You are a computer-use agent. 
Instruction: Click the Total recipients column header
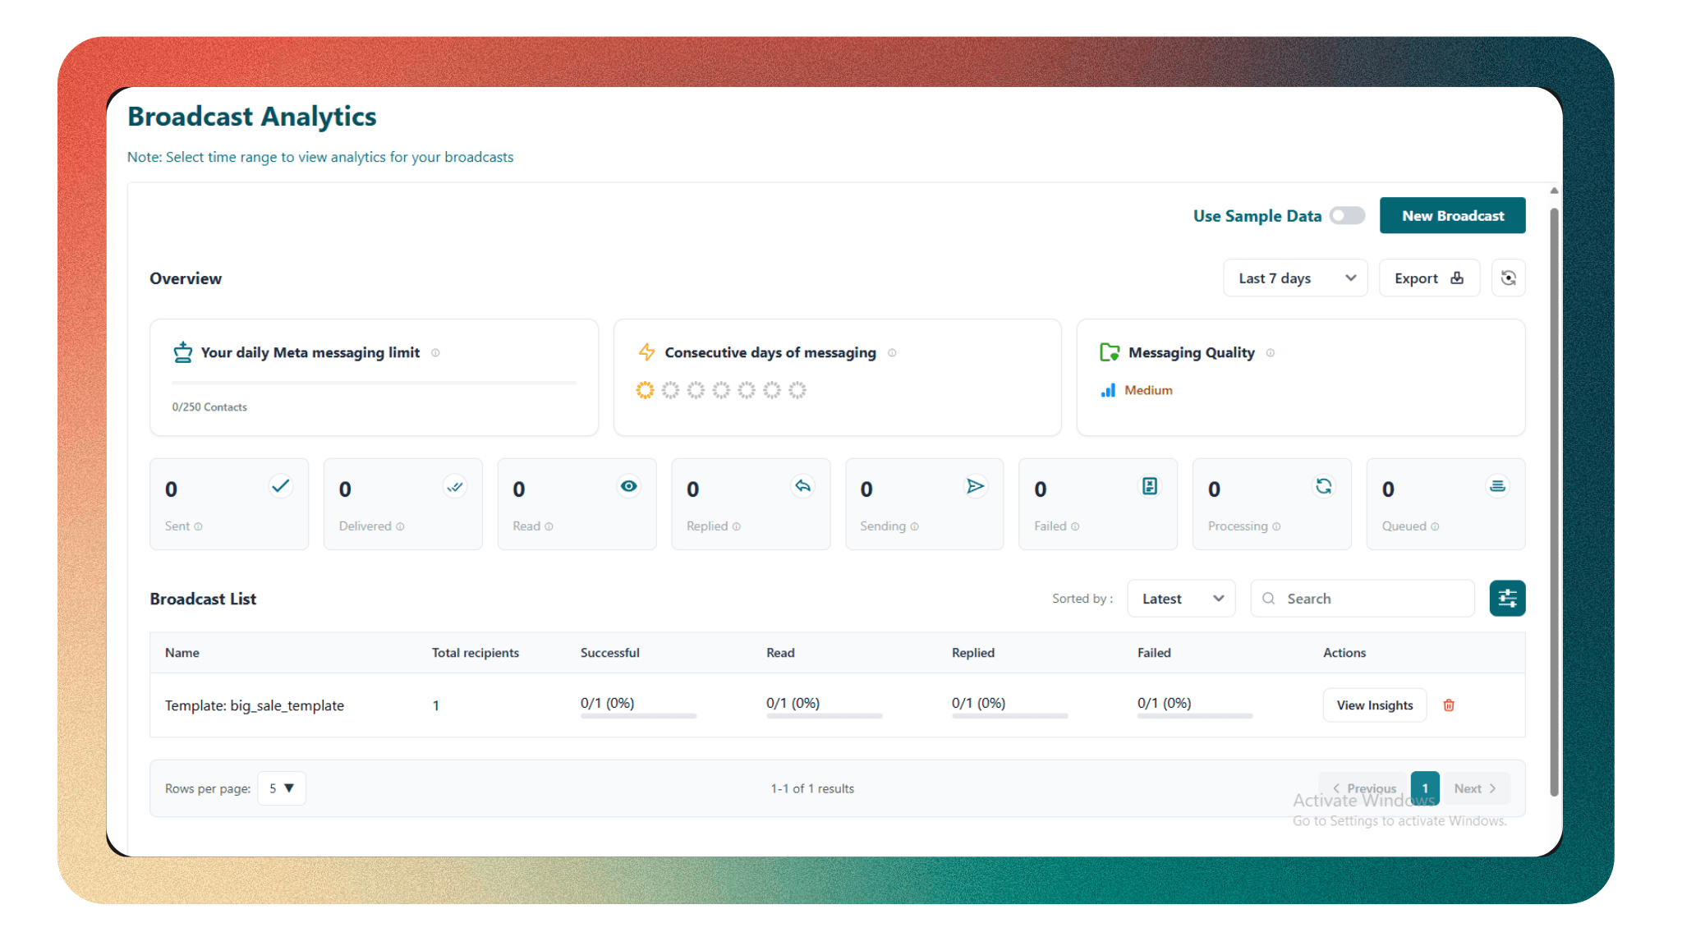[x=476, y=653]
